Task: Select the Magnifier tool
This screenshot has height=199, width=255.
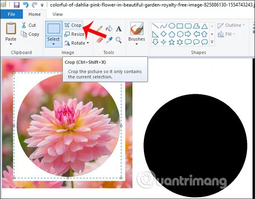Action: click(x=119, y=40)
